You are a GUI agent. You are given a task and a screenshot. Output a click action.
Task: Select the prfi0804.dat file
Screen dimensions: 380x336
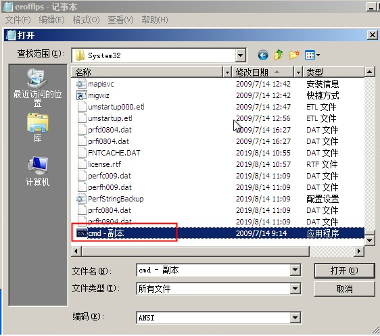tap(108, 141)
